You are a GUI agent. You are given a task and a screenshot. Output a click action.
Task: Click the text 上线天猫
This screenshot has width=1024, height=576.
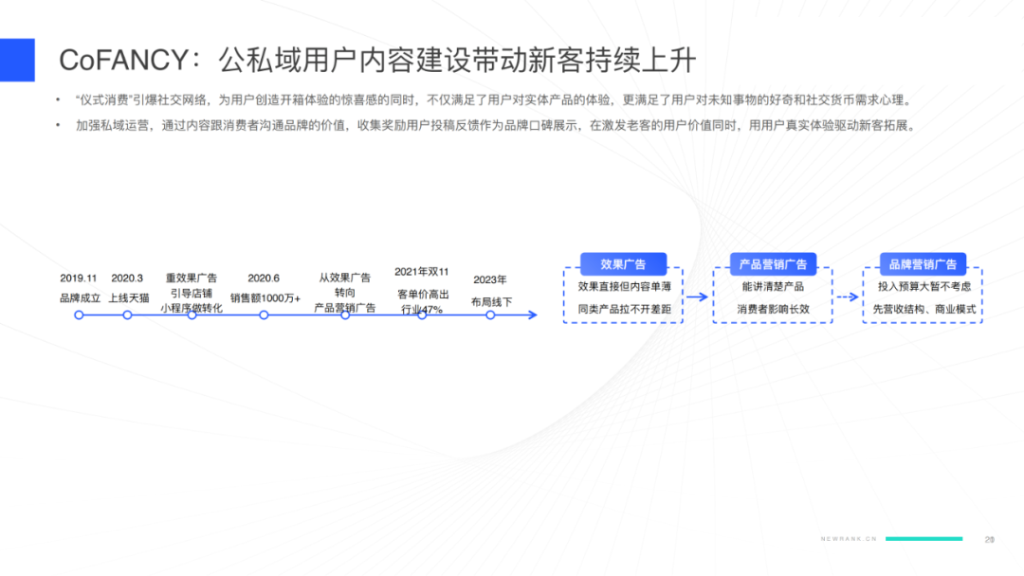(x=129, y=298)
